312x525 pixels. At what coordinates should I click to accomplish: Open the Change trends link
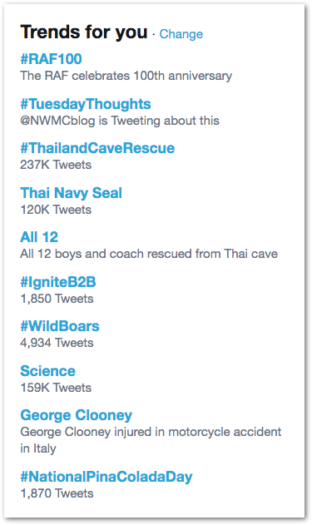[181, 34]
